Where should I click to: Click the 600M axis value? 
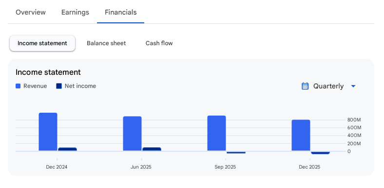354,128
